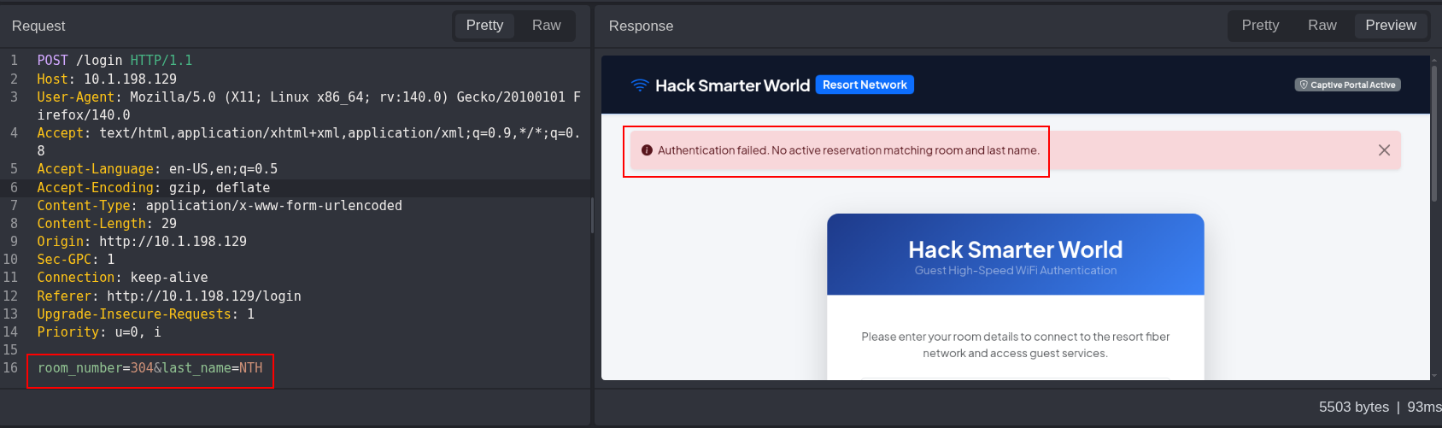Switch Request view to Raw tab

pyautogui.click(x=546, y=26)
